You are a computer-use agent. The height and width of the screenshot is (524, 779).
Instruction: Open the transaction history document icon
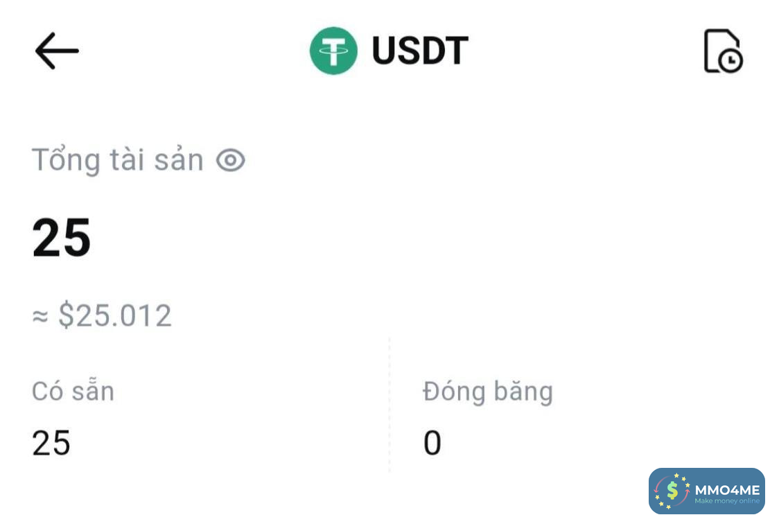[721, 50]
